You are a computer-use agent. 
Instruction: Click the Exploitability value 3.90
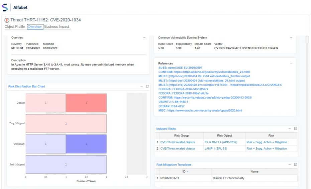tap(179, 48)
